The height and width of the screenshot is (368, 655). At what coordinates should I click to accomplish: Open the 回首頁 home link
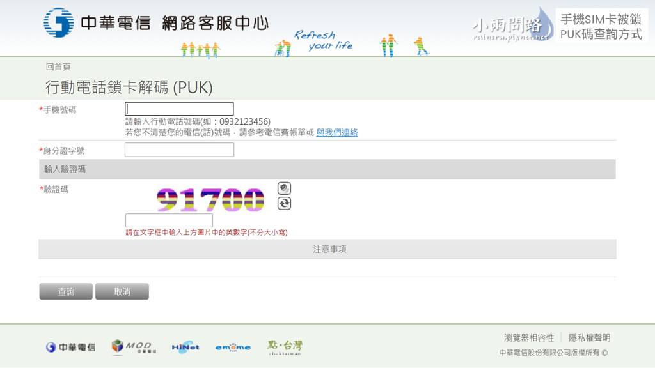[58, 66]
